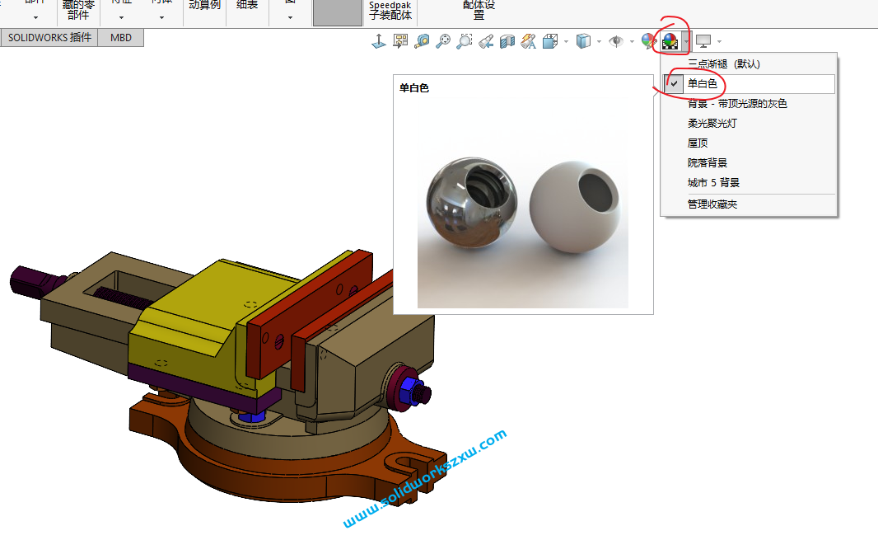Activate the Section View icon
This screenshot has height=554, width=878.
coord(506,40)
